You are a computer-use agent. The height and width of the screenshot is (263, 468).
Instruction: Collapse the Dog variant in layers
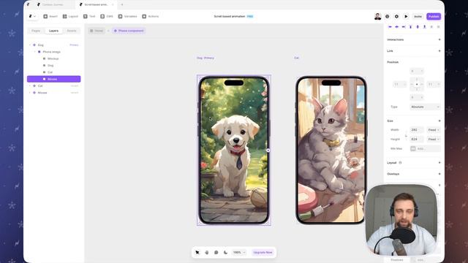coord(30,45)
